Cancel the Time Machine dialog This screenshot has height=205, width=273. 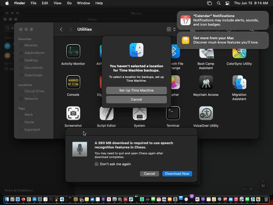[136, 99]
